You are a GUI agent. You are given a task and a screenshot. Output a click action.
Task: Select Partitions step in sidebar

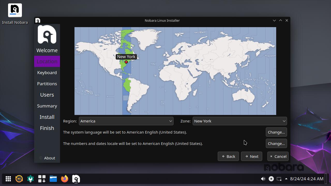coord(47,84)
